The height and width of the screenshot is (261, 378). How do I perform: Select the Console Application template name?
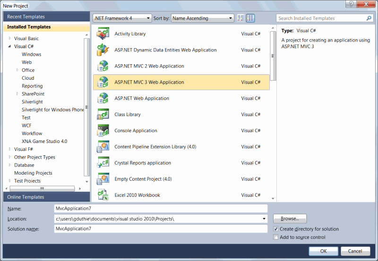click(136, 130)
